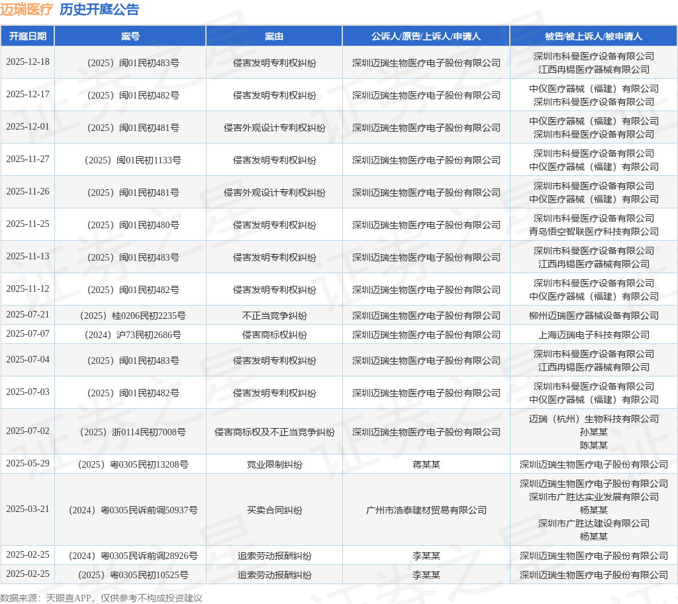Click the 历史开庭公告 heading
Screen dimensions: 678x604
coord(99,9)
